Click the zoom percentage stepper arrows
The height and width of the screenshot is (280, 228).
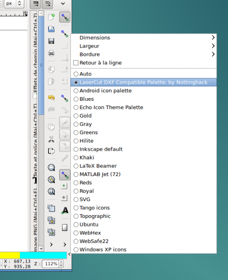click(61, 264)
